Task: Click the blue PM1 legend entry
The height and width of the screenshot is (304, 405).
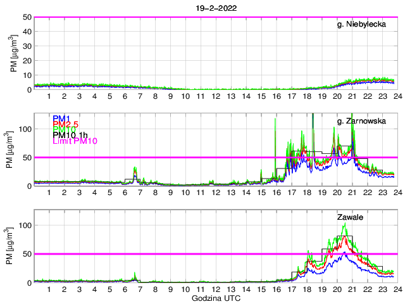Action: [x=61, y=118]
